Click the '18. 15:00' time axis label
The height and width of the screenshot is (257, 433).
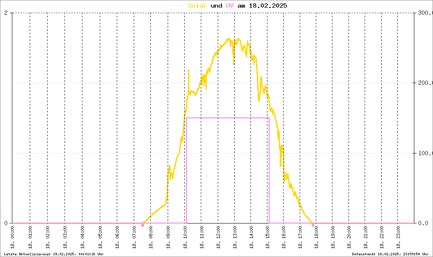point(267,237)
